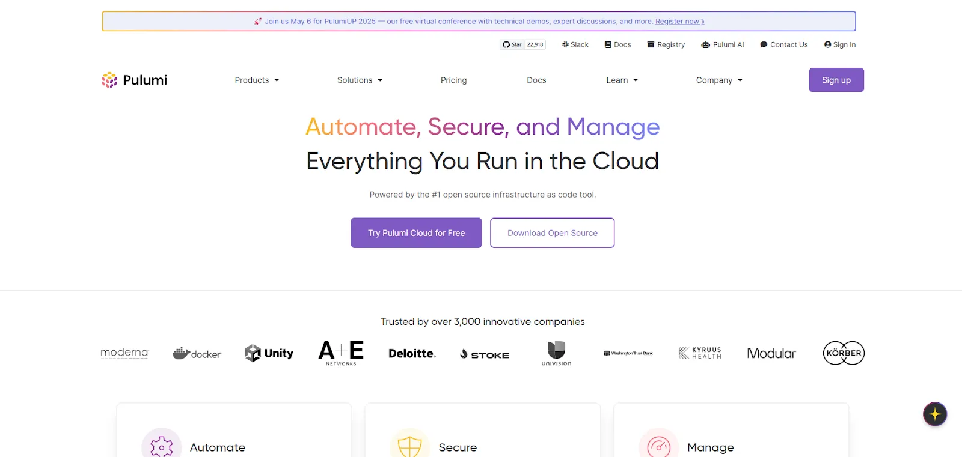Click the Automate card heading
The width and height of the screenshot is (962, 457).
coord(218,447)
